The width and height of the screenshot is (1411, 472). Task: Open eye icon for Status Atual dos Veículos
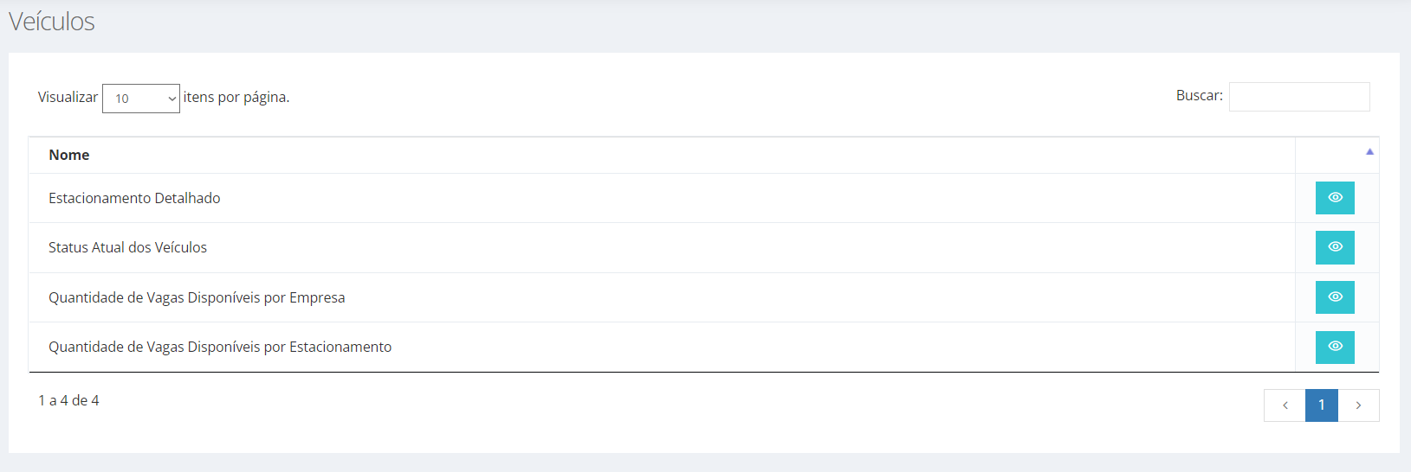[1335, 247]
